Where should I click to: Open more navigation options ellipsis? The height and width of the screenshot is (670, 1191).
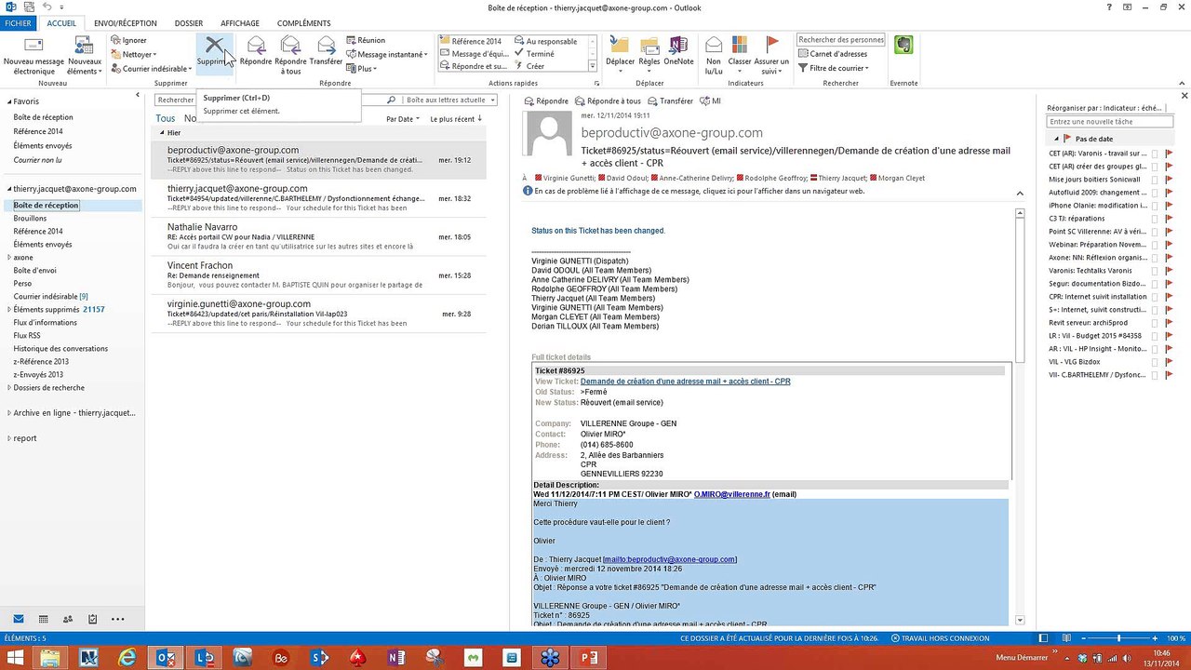coord(117,619)
